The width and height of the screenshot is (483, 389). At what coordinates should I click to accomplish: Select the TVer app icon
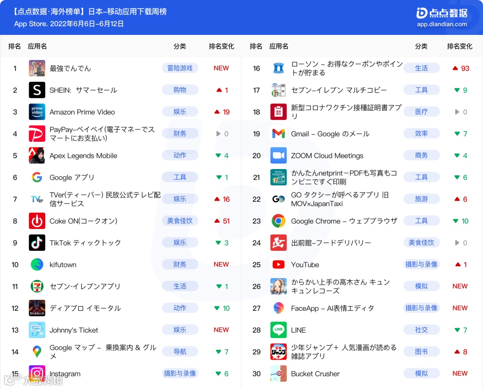click(x=37, y=199)
